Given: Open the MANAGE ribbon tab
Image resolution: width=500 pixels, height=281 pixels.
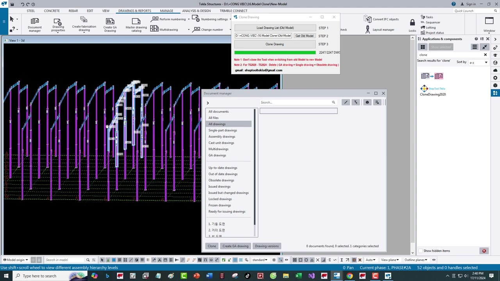Looking at the screenshot, I should tap(166, 11).
